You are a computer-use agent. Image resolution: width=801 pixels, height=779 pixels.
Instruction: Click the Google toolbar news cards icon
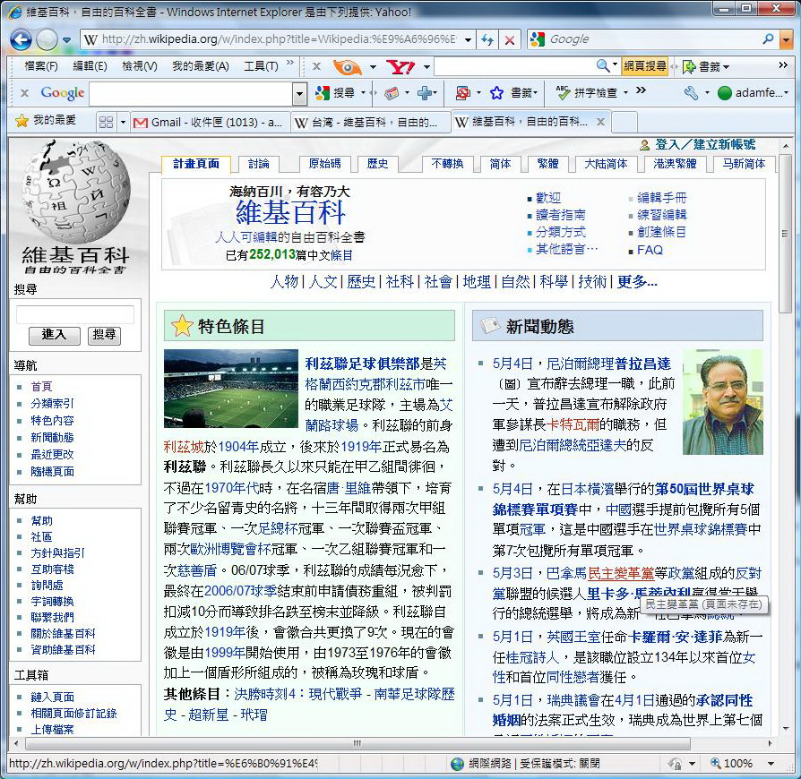click(x=392, y=93)
